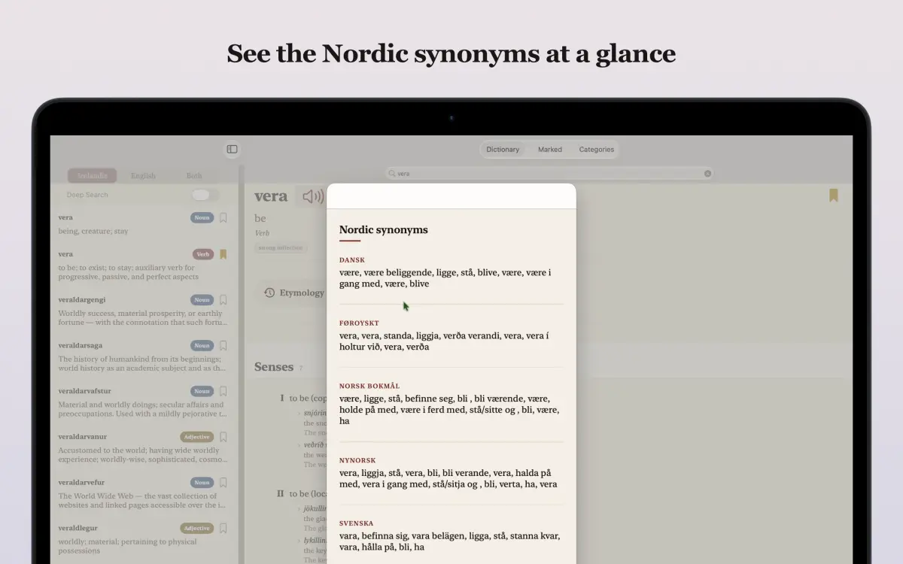Click the Deep Search label
903x564 pixels.
coord(87,195)
